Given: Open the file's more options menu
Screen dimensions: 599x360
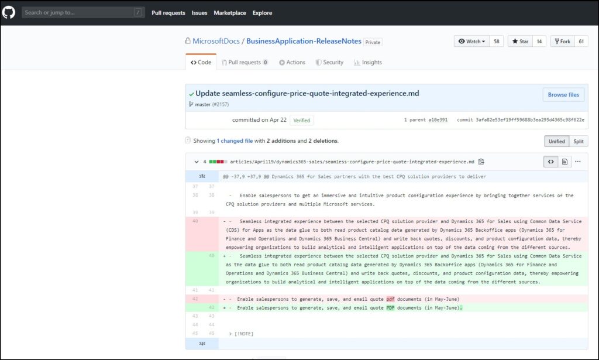Looking at the screenshot, I should pos(578,162).
